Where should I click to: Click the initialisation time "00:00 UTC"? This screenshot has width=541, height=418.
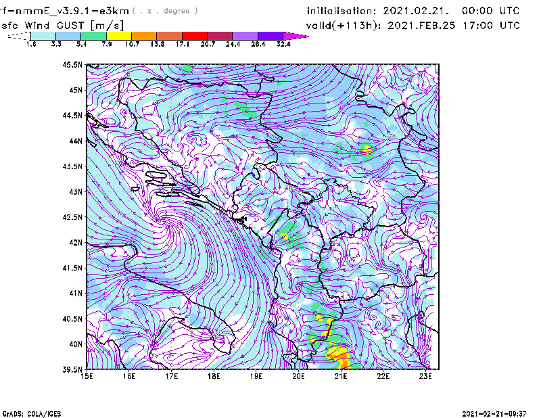[x=491, y=11]
